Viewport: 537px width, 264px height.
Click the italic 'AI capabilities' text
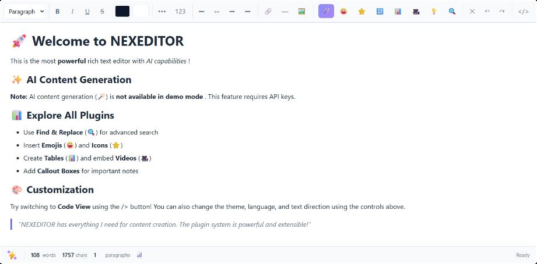click(166, 61)
